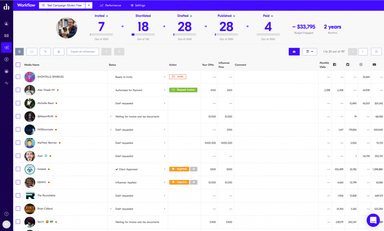Open influencer search icon in sidebar
Viewport: 384px width, 231px height.
[x=6, y=24]
